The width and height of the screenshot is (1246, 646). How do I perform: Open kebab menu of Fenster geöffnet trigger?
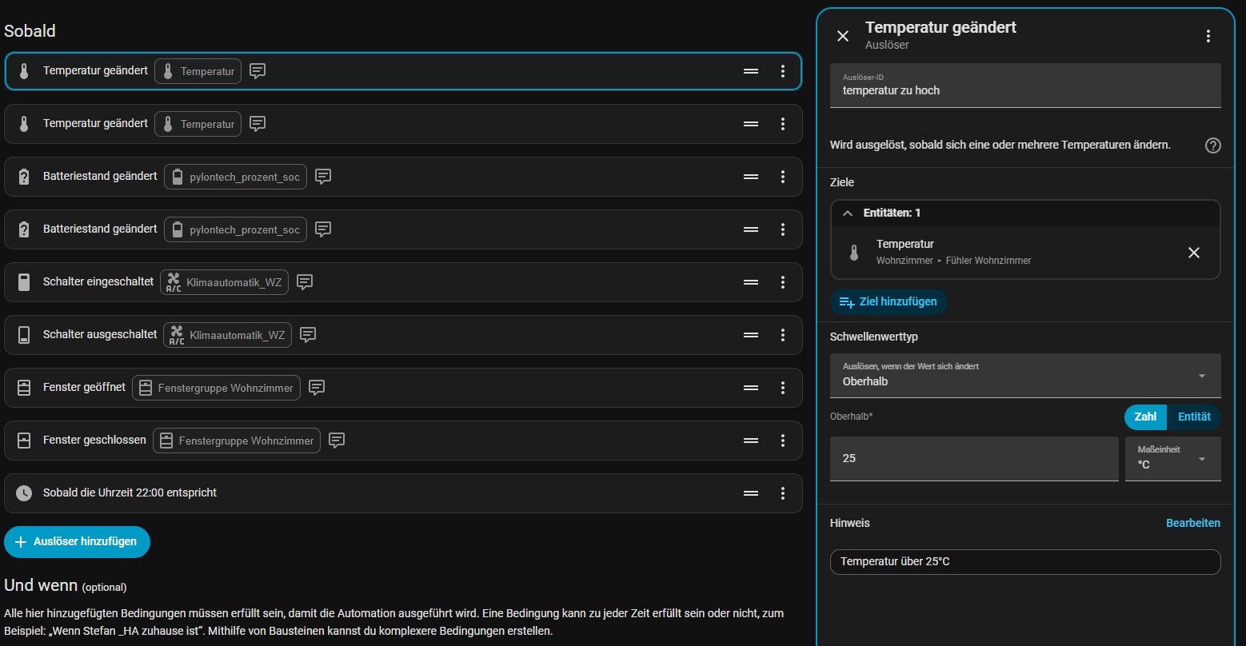pos(783,388)
